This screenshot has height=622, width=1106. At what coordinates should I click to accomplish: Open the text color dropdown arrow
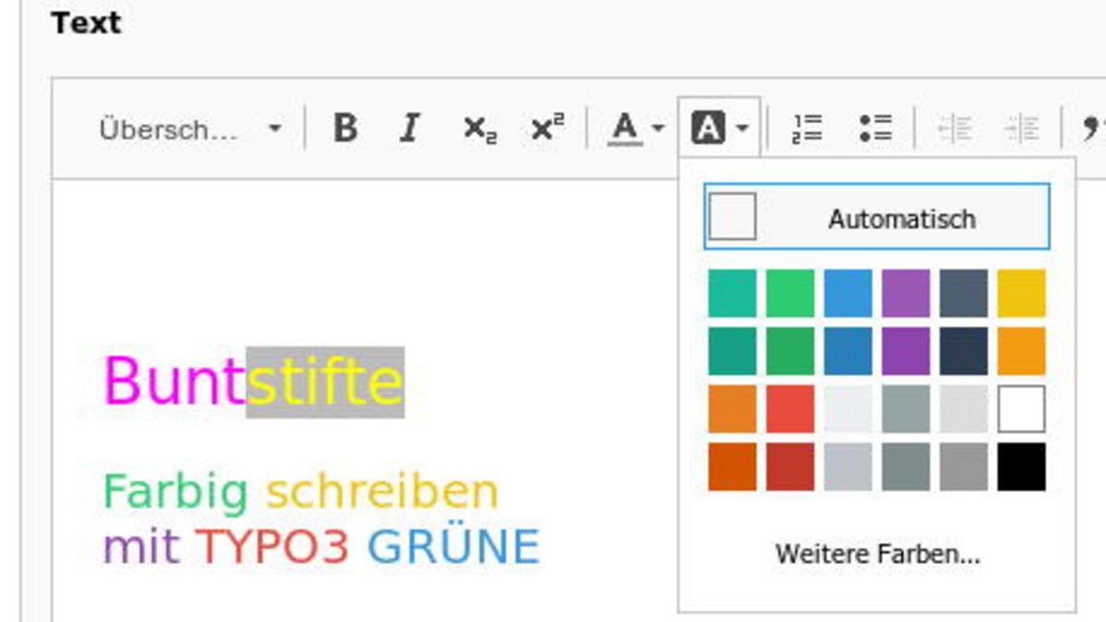(x=657, y=129)
